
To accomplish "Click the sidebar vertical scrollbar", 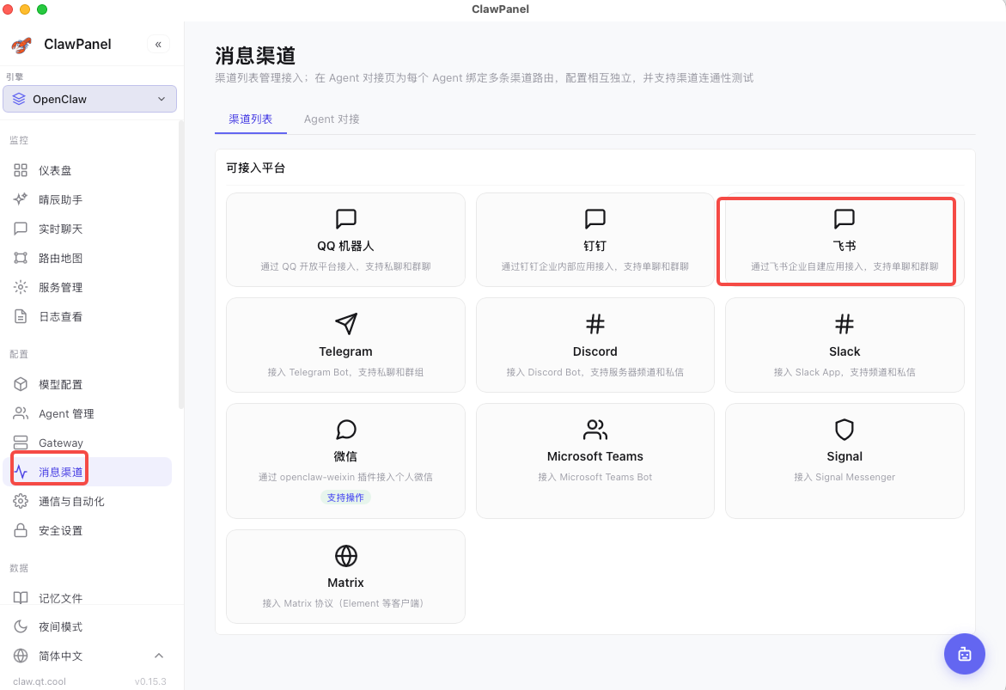I will pyautogui.click(x=181, y=265).
